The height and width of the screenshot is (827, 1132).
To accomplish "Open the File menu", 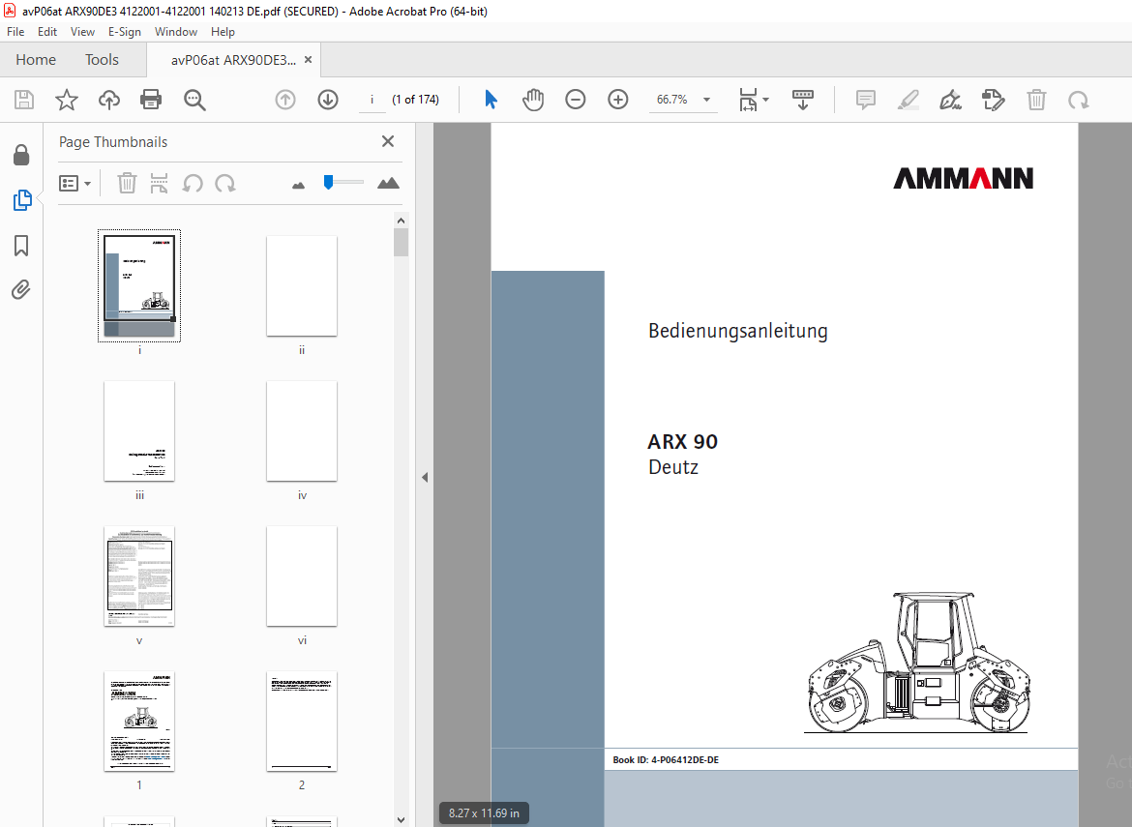I will tap(15, 32).
